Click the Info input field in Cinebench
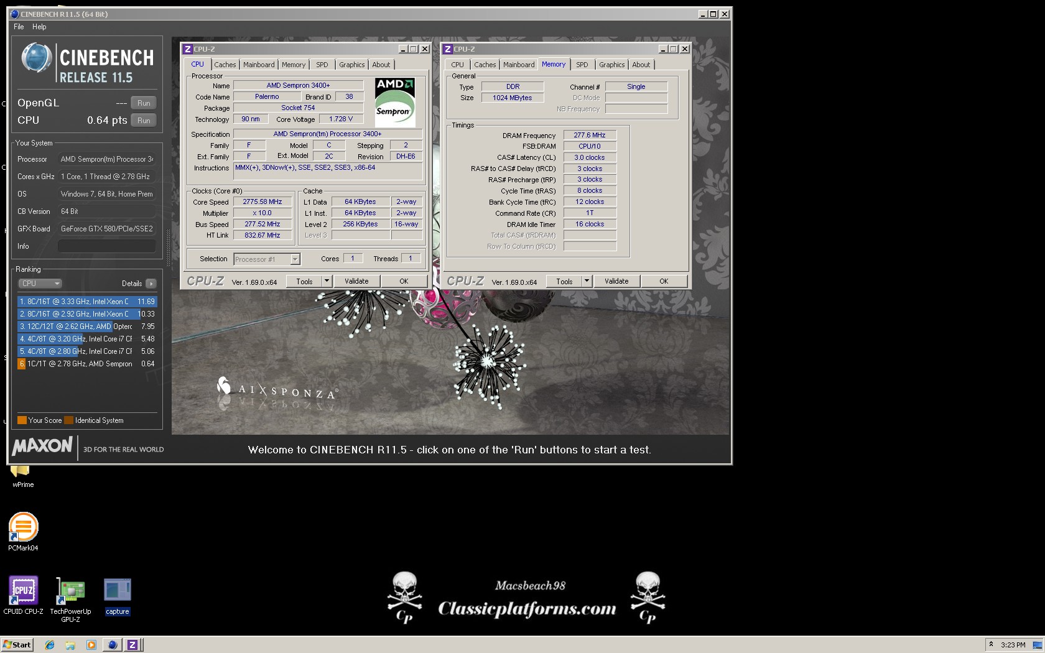The image size is (1045, 653). click(x=107, y=246)
